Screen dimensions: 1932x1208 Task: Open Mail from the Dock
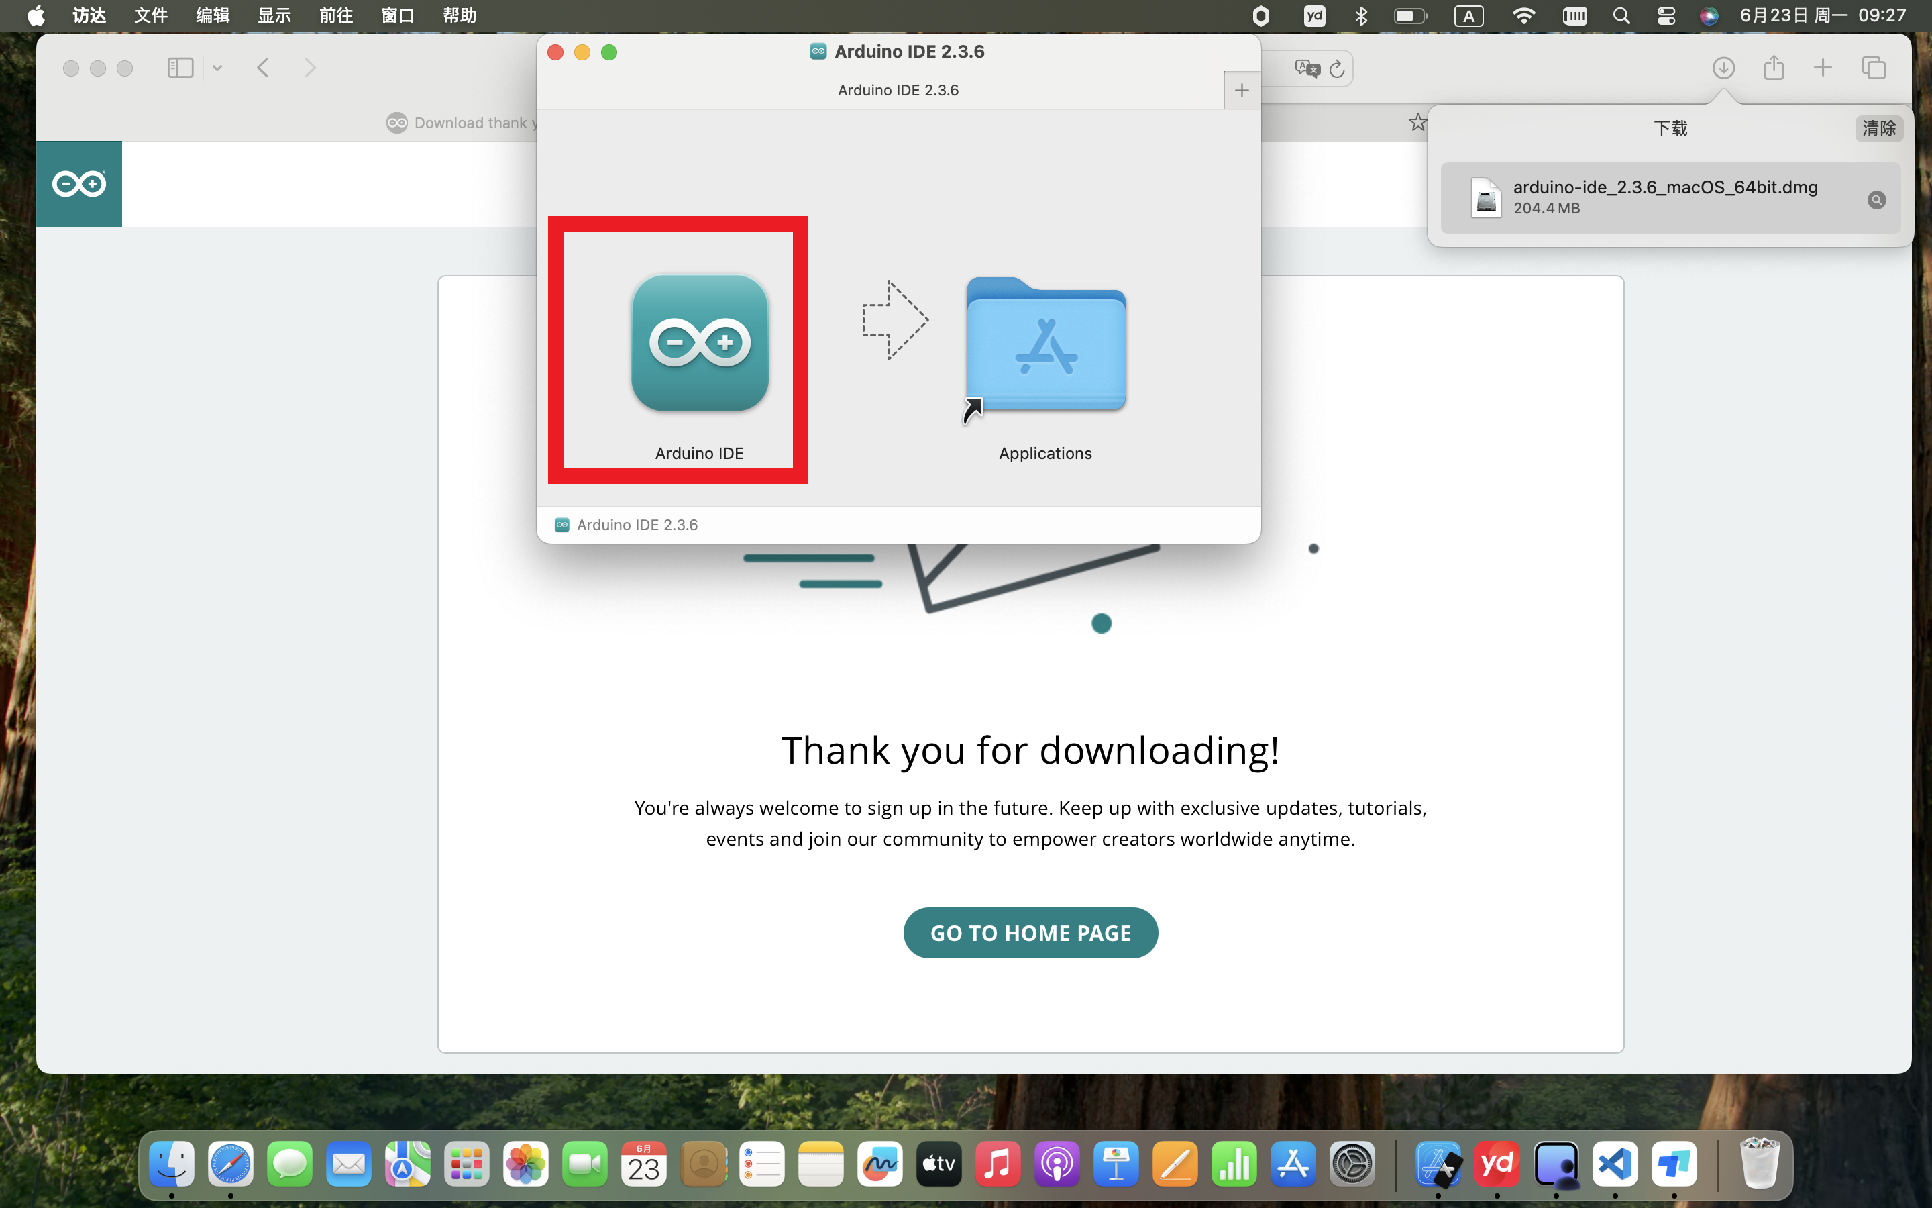[348, 1164]
